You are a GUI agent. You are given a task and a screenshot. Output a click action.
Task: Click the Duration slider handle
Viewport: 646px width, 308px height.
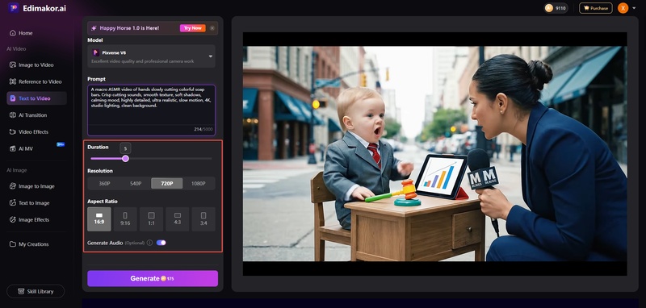(125, 159)
